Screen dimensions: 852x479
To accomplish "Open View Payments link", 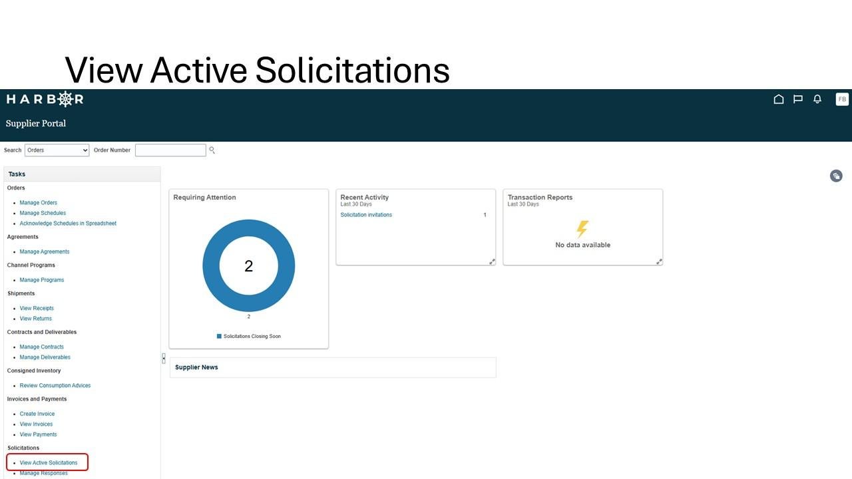I will [38, 434].
